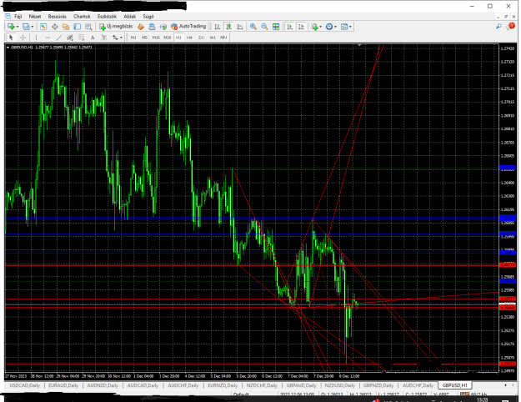Image resolution: width=521 pixels, height=402 pixels.
Task: Toggle the Terminal panel icon
Action: (77, 27)
